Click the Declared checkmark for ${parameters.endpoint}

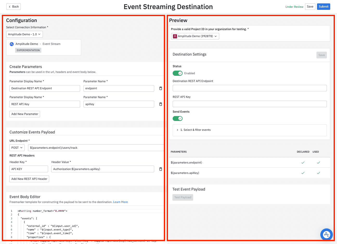point(303,162)
